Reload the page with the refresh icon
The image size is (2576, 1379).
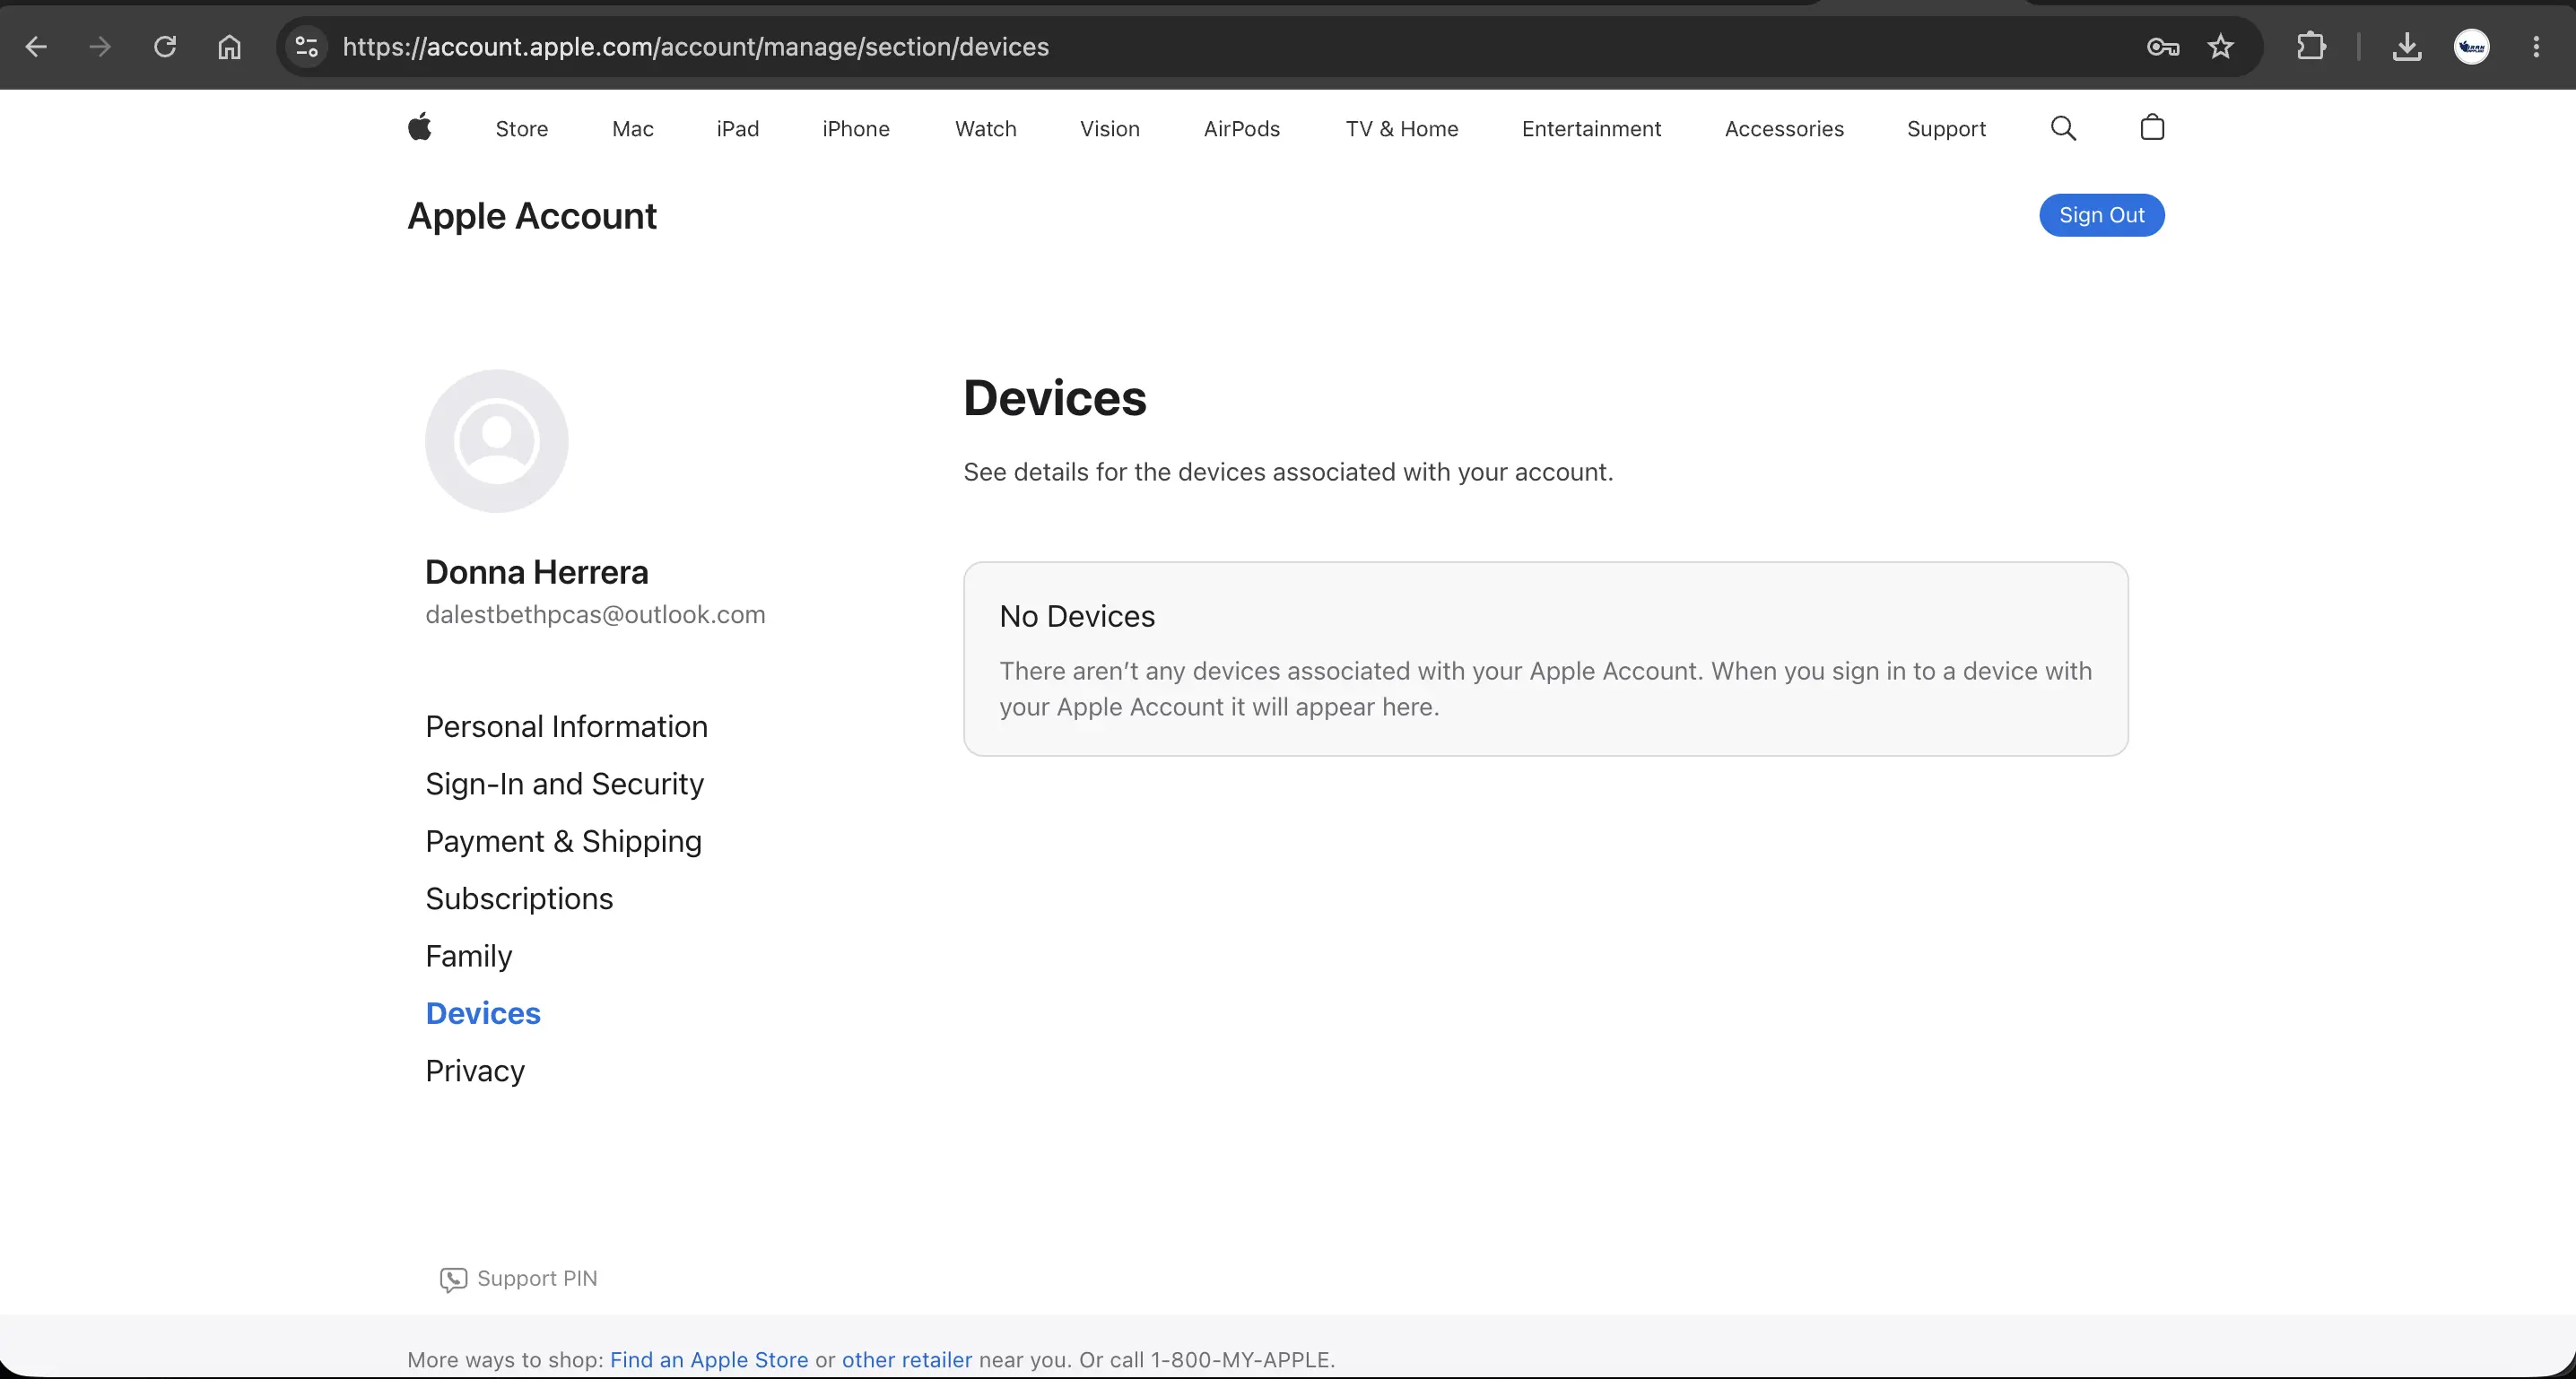point(165,47)
